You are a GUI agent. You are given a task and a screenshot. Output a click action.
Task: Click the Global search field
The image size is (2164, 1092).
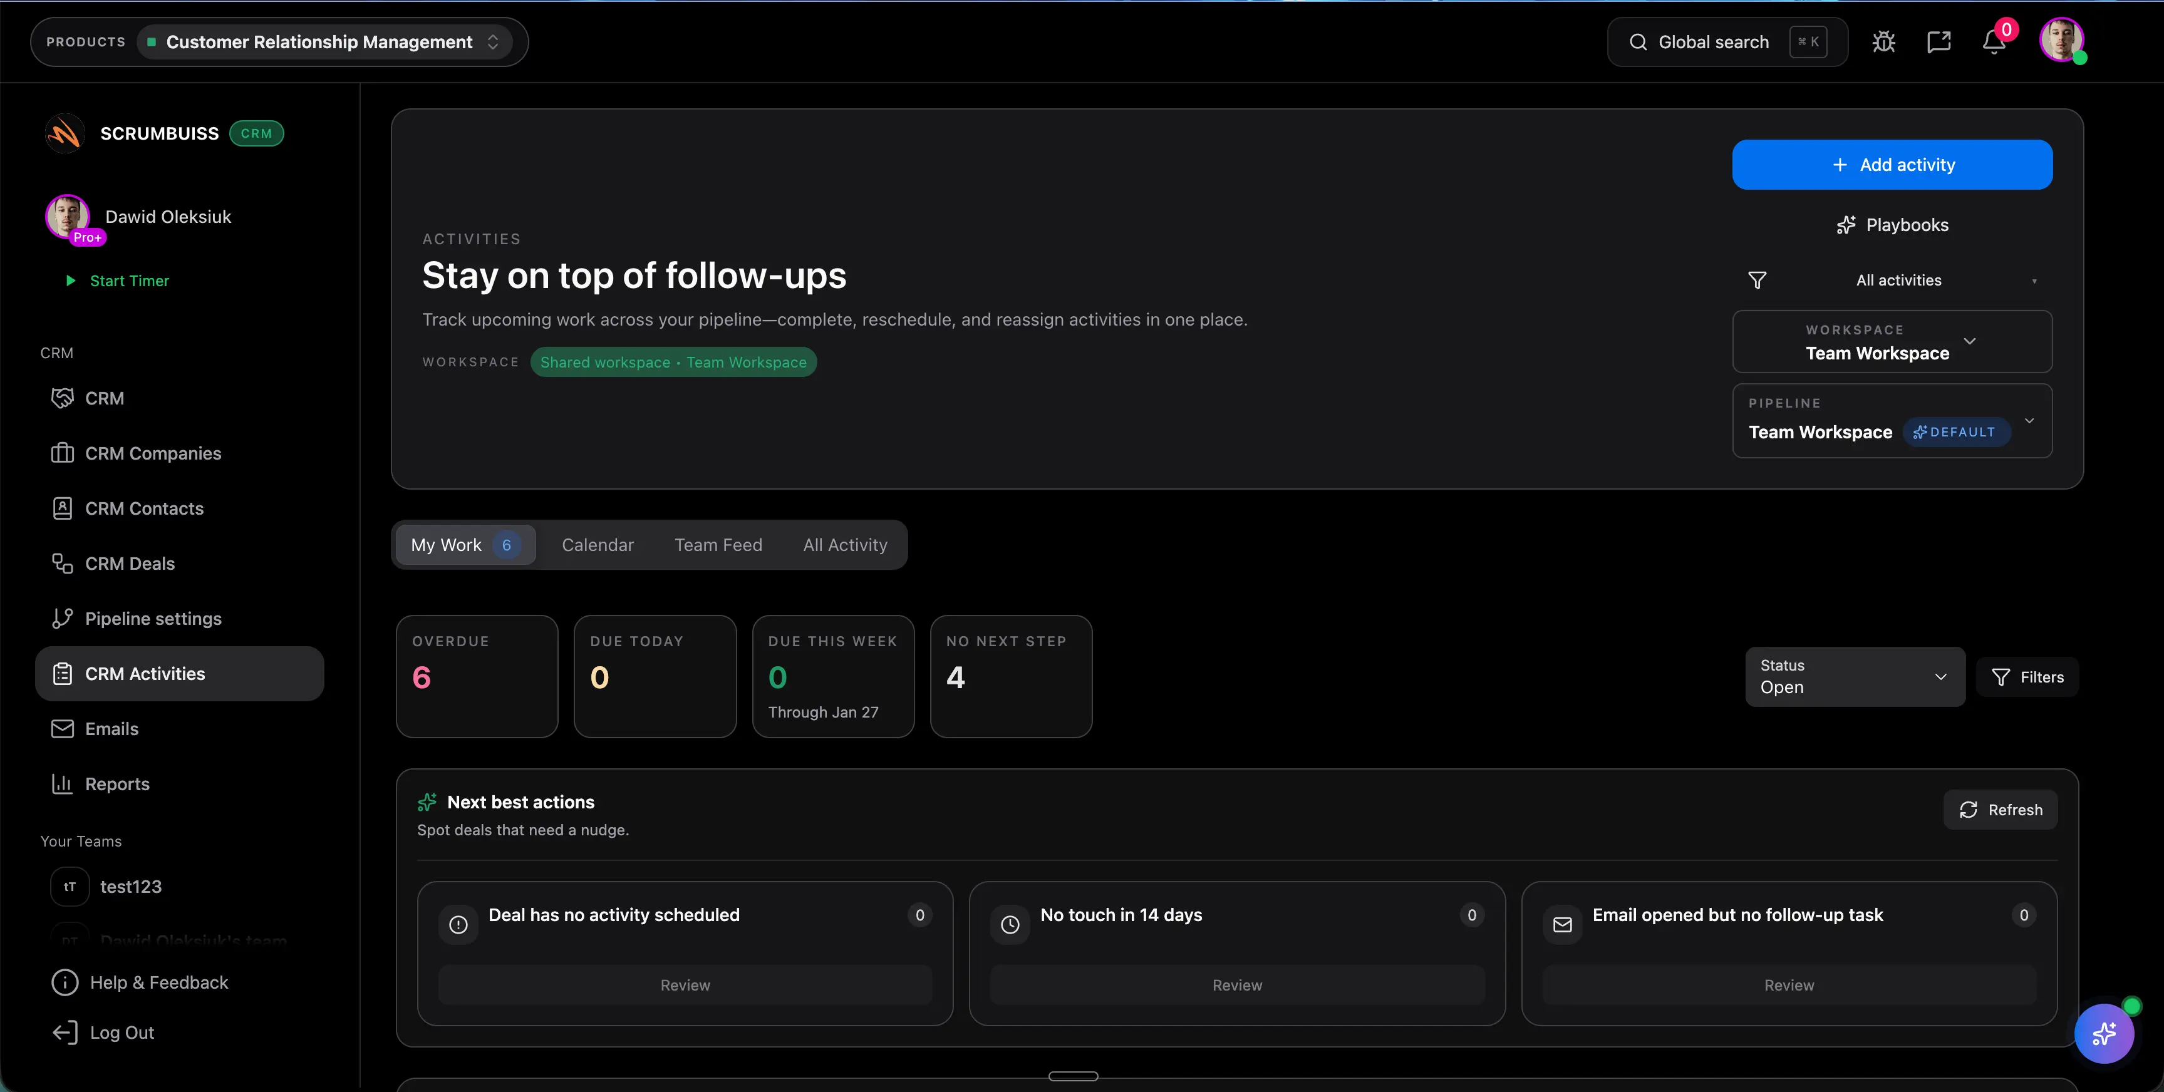click(1713, 42)
